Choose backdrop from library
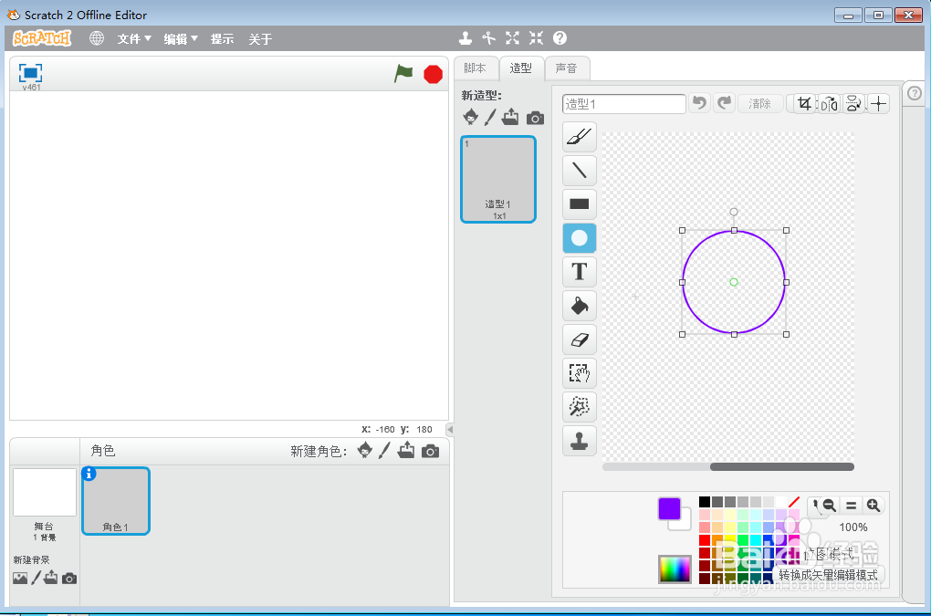 pos(20,578)
